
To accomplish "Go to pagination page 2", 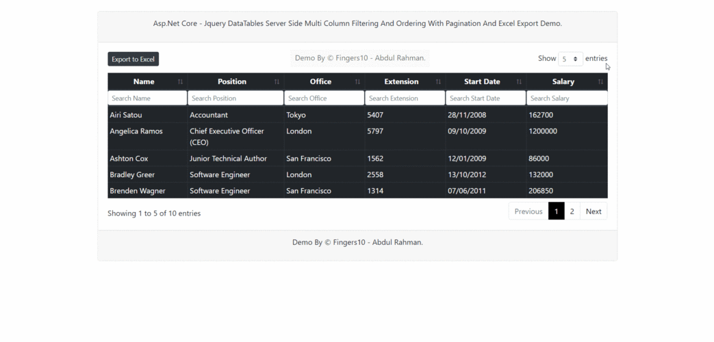I will pos(572,211).
